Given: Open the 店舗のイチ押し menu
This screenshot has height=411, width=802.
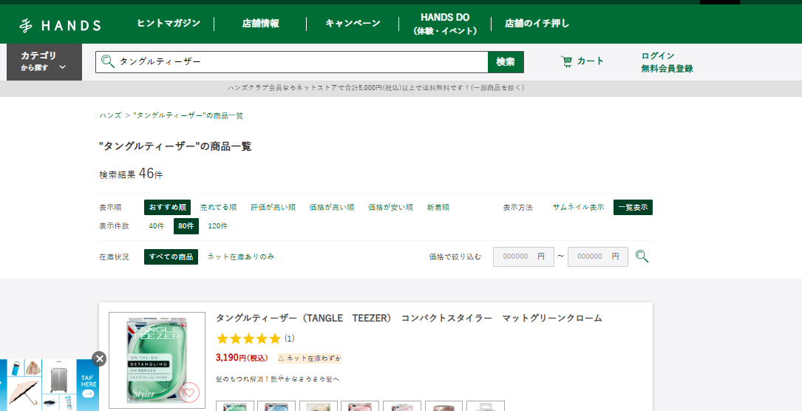Looking at the screenshot, I should 537,24.
